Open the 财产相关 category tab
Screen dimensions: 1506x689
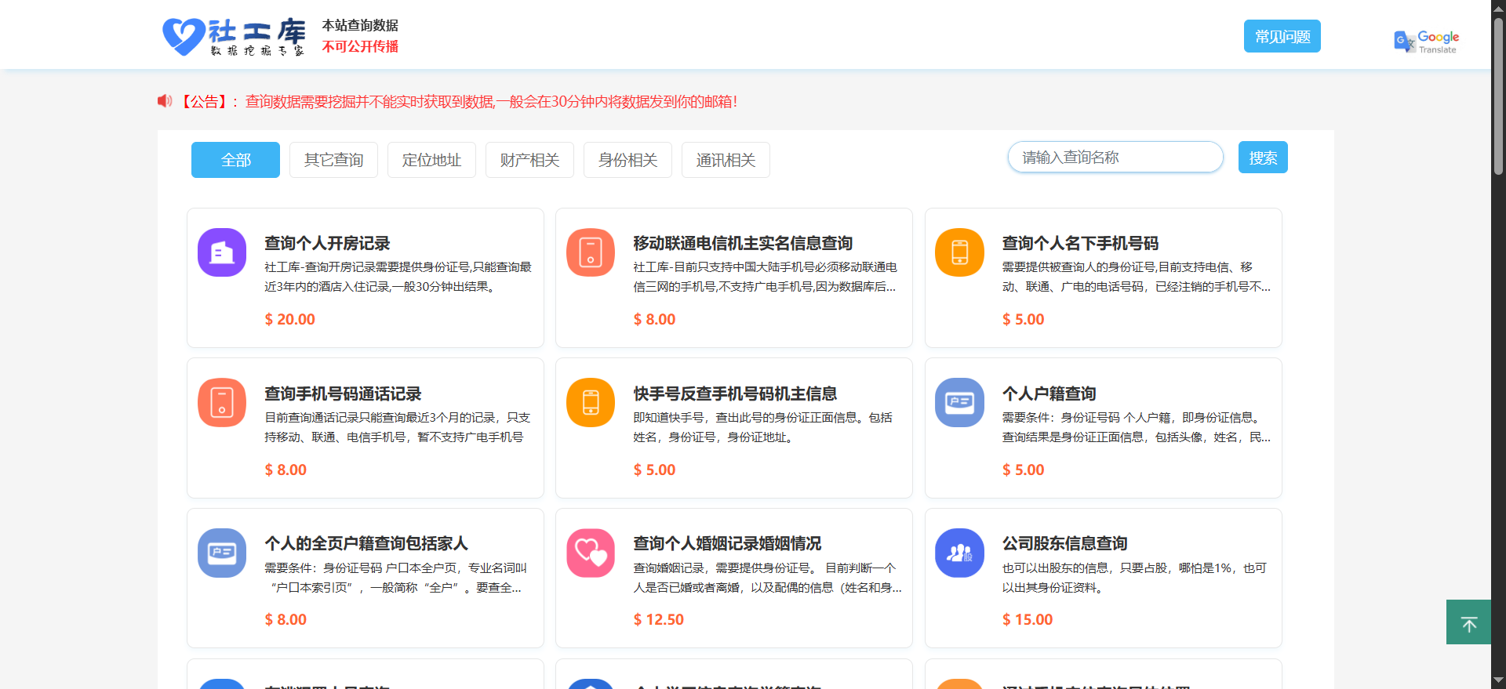click(529, 160)
